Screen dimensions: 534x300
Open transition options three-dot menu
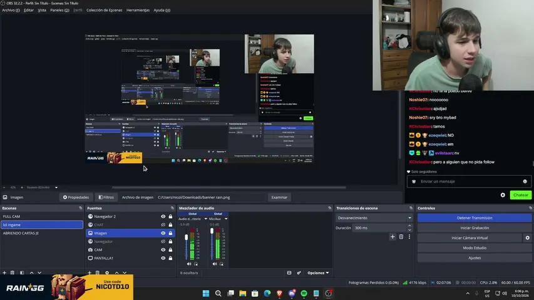409,237
